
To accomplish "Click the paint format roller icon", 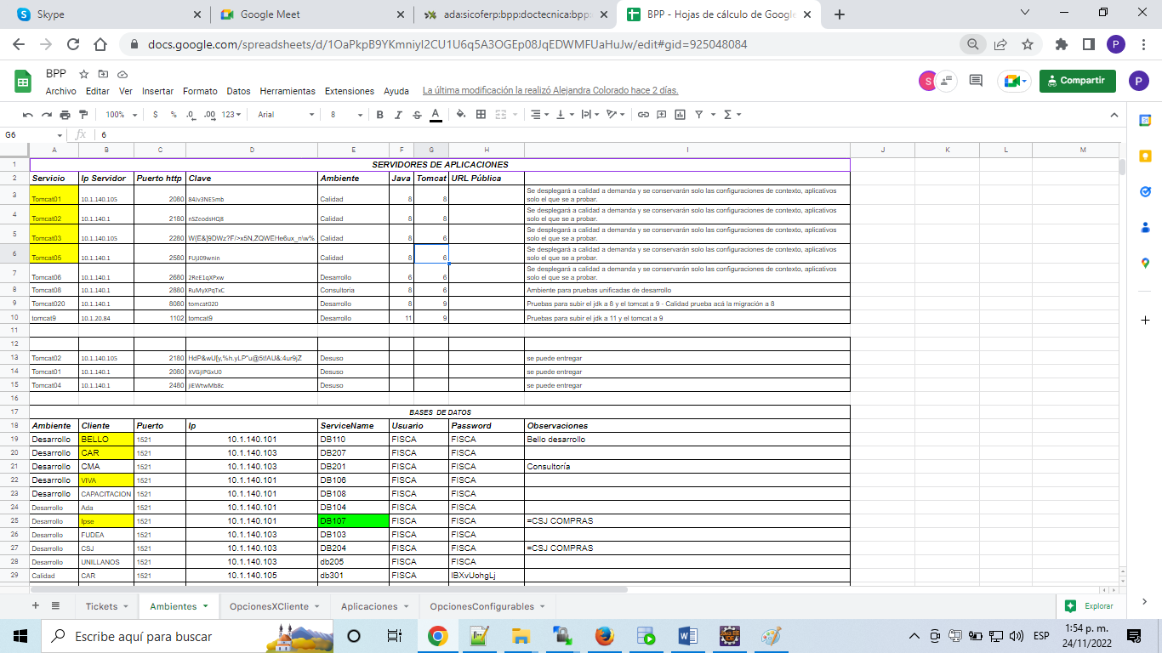I will tap(83, 115).
